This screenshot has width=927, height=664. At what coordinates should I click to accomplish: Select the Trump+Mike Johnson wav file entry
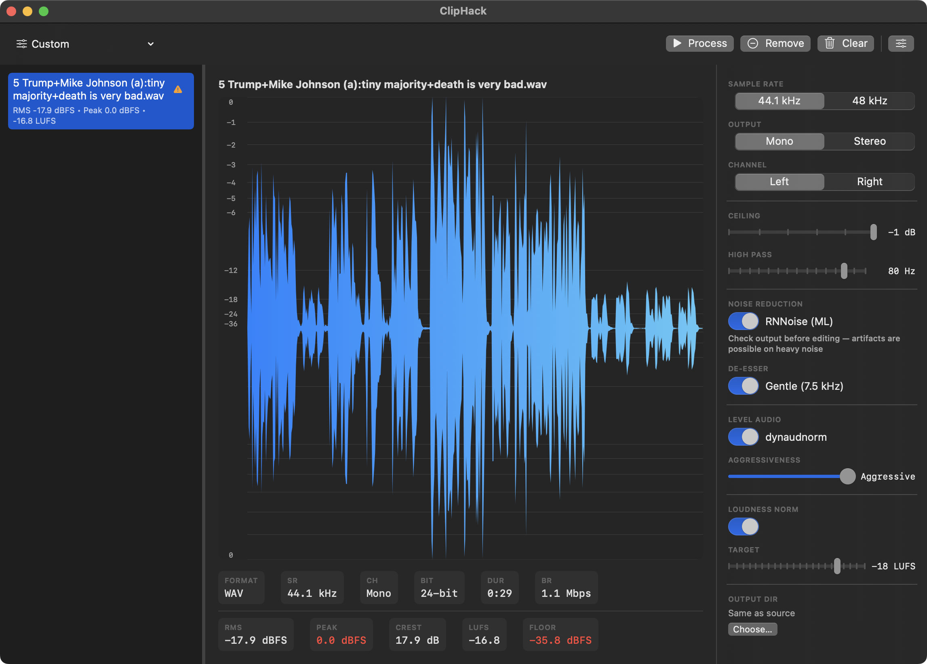point(101,101)
